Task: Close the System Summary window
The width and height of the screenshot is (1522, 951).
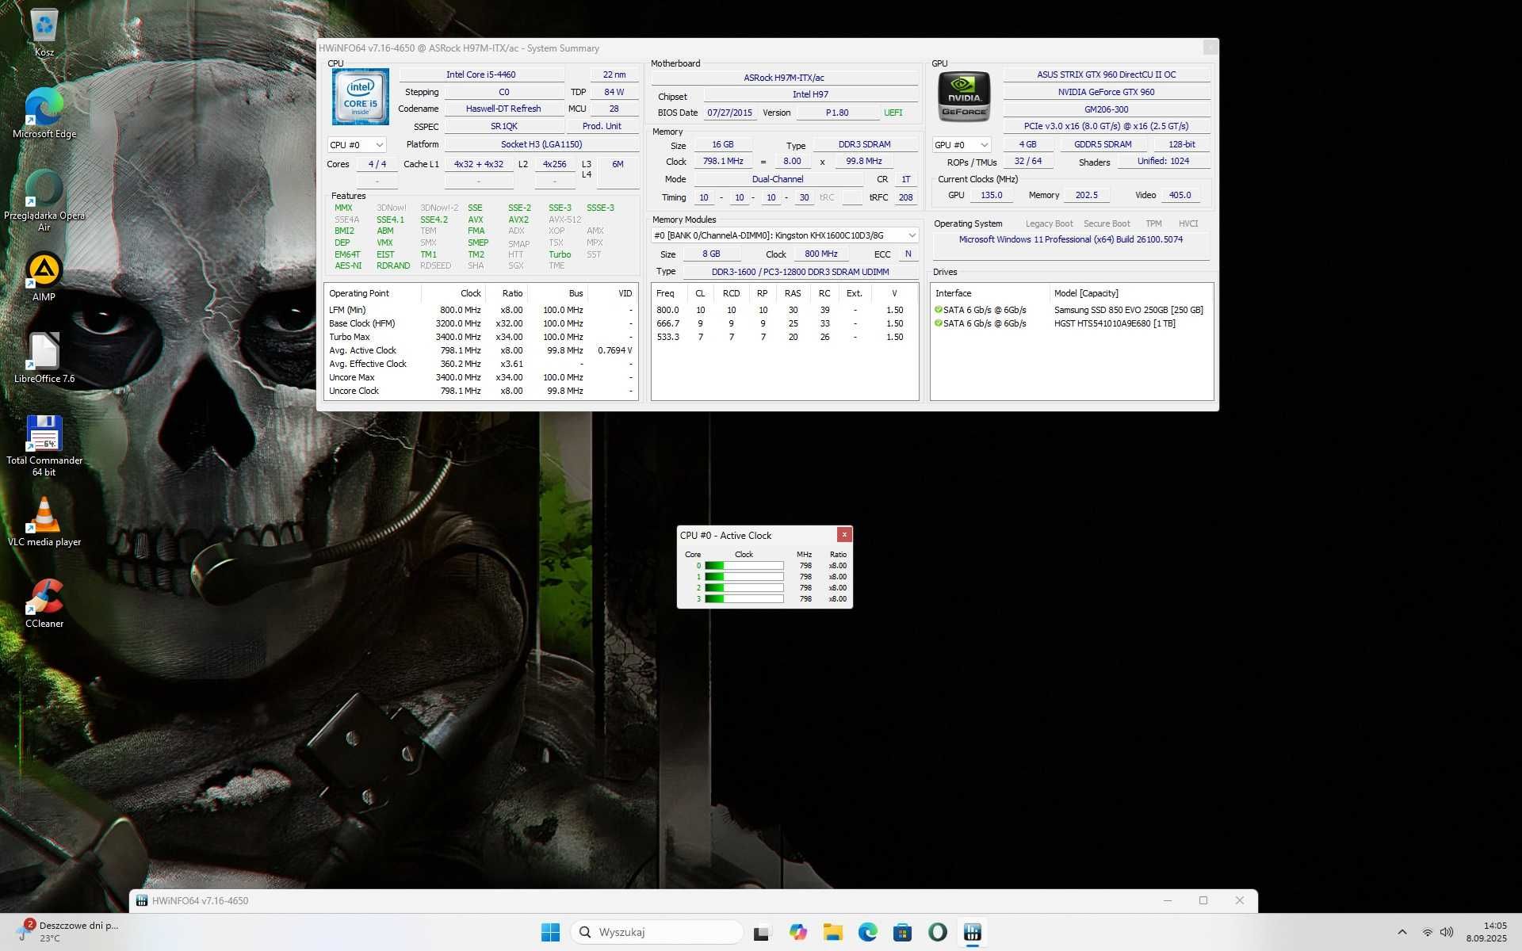Action: tap(1210, 48)
